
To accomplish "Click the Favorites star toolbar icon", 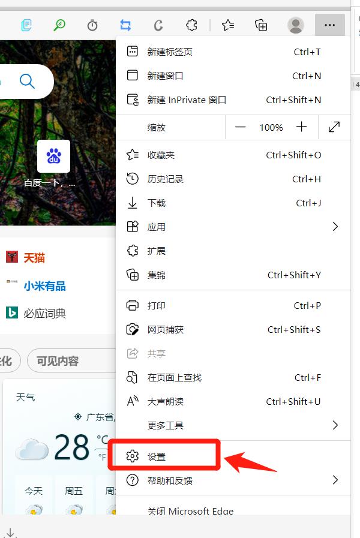I will [x=228, y=25].
